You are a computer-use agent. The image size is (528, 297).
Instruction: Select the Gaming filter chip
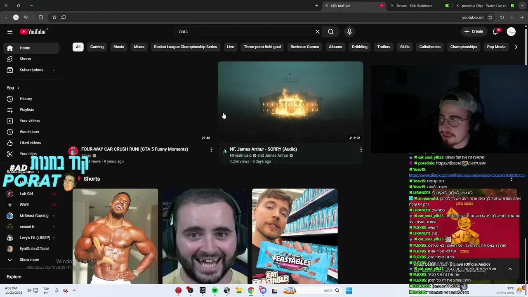[x=97, y=47]
